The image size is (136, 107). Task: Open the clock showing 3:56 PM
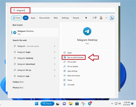pos(127,104)
